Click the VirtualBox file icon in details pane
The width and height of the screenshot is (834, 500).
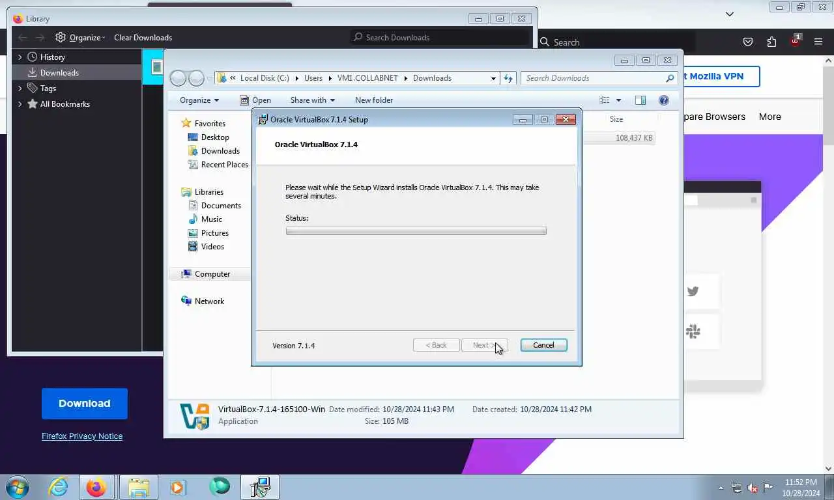point(195,416)
